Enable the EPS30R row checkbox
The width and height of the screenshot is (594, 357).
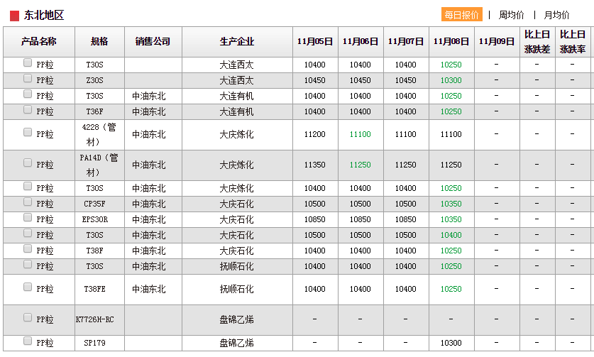coord(27,217)
